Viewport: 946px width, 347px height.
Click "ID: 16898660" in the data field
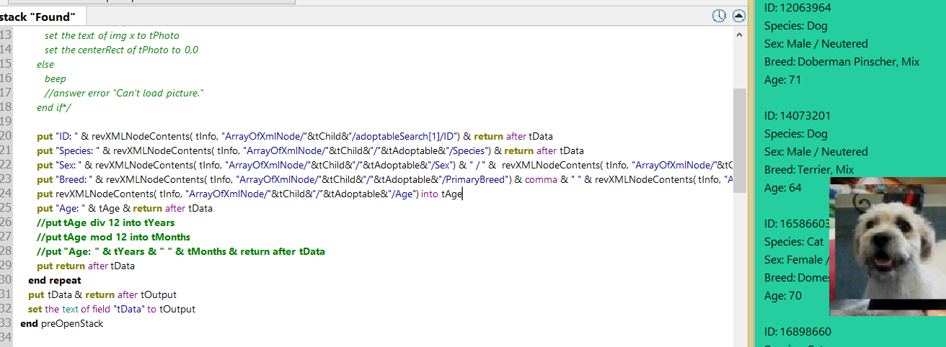tap(797, 332)
